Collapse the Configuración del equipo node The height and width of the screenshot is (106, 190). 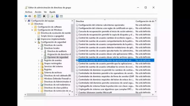tap(26, 21)
